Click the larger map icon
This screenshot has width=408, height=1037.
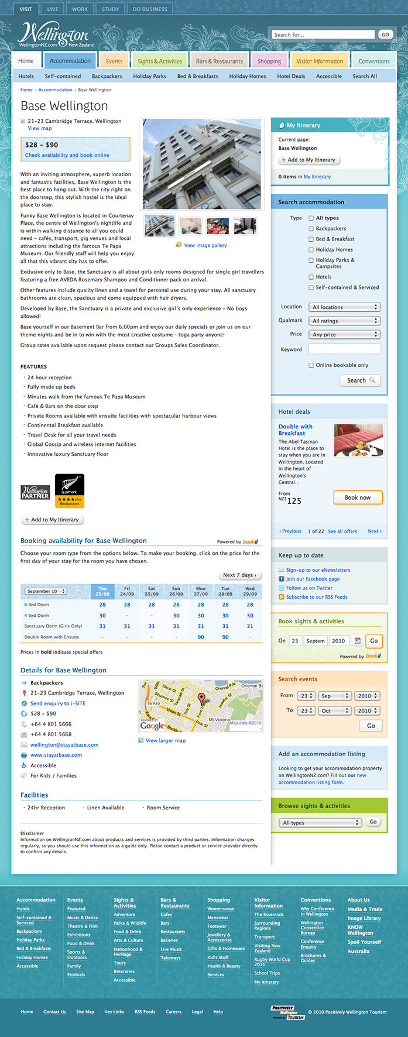140,740
